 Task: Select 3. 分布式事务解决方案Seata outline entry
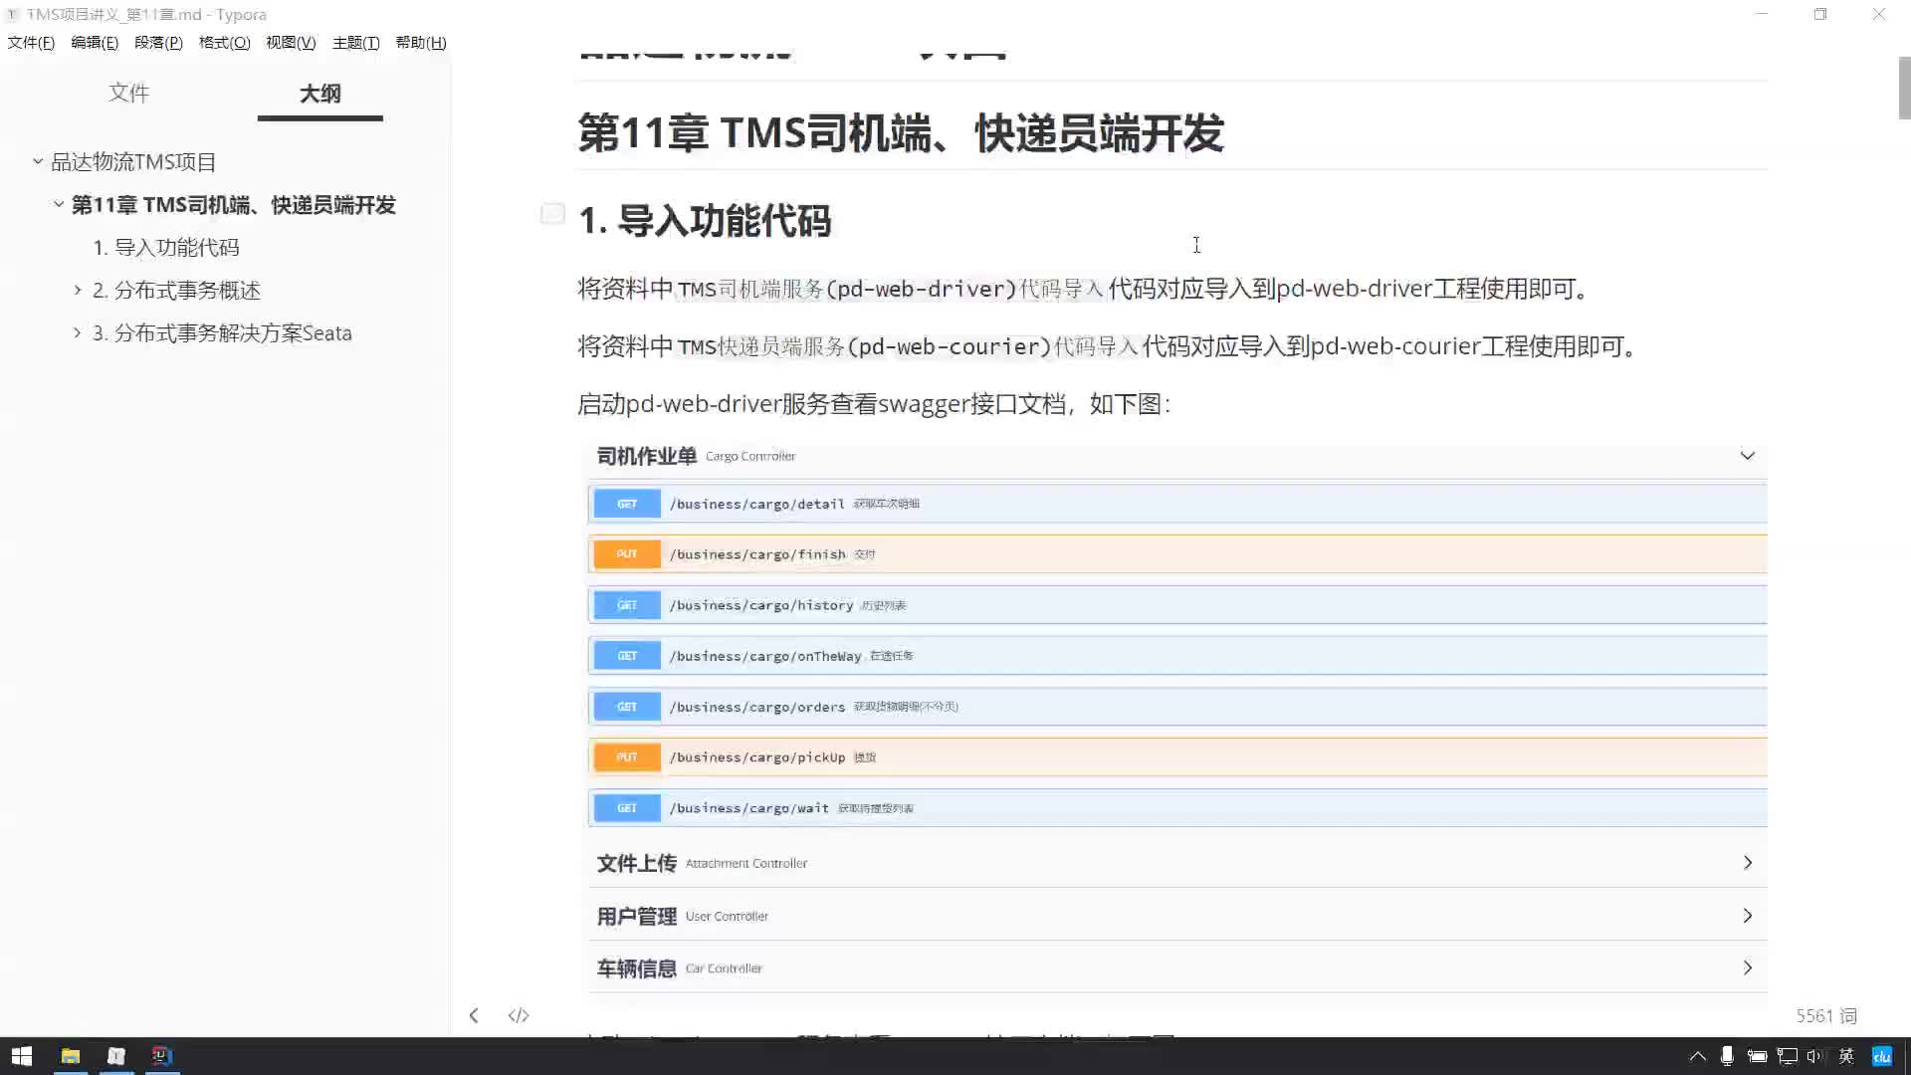[222, 333]
